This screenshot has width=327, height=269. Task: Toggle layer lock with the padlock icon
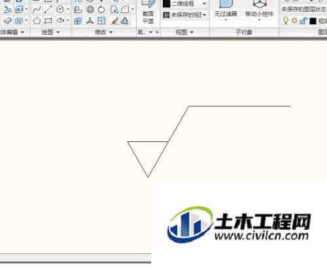(303, 21)
